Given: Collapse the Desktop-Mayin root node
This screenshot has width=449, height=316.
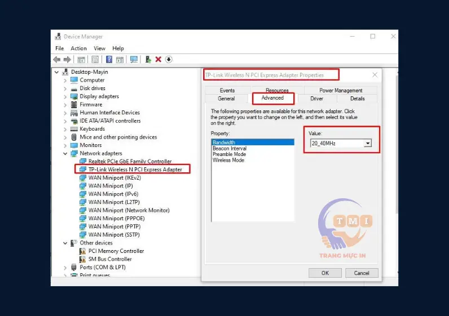Looking at the screenshot, I should pos(57,72).
